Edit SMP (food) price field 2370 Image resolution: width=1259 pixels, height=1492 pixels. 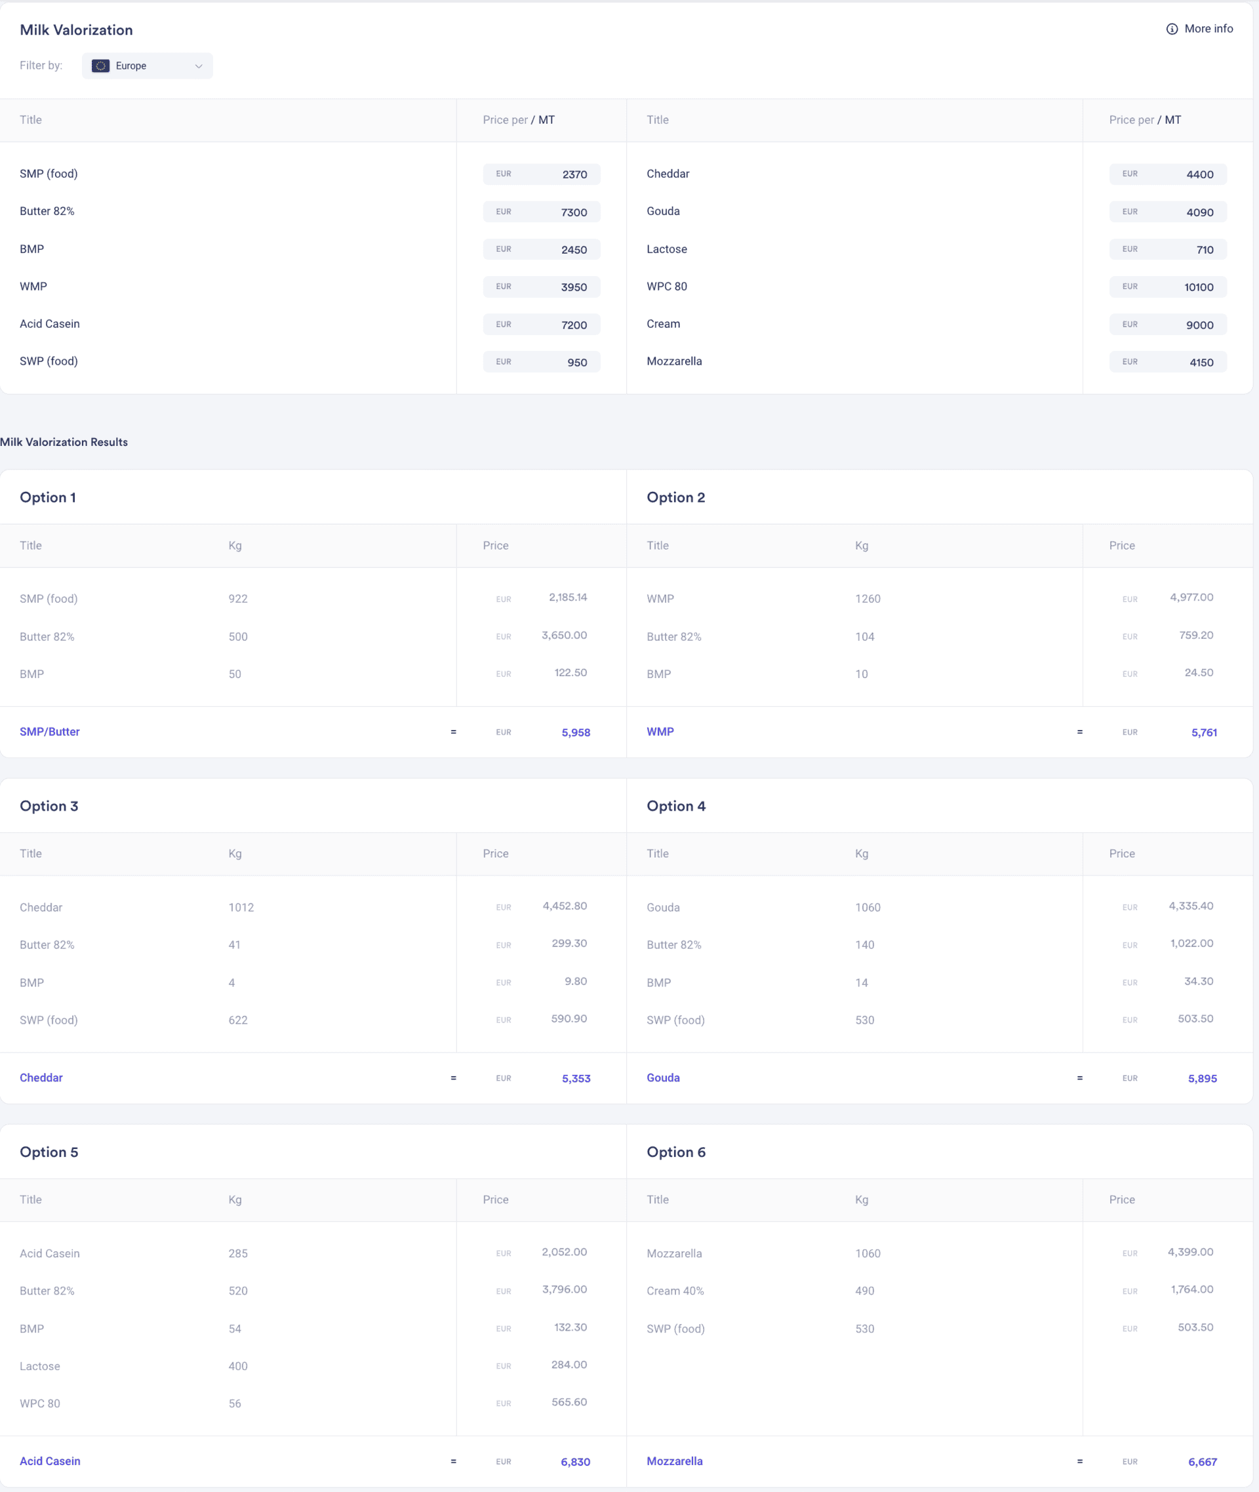541,174
